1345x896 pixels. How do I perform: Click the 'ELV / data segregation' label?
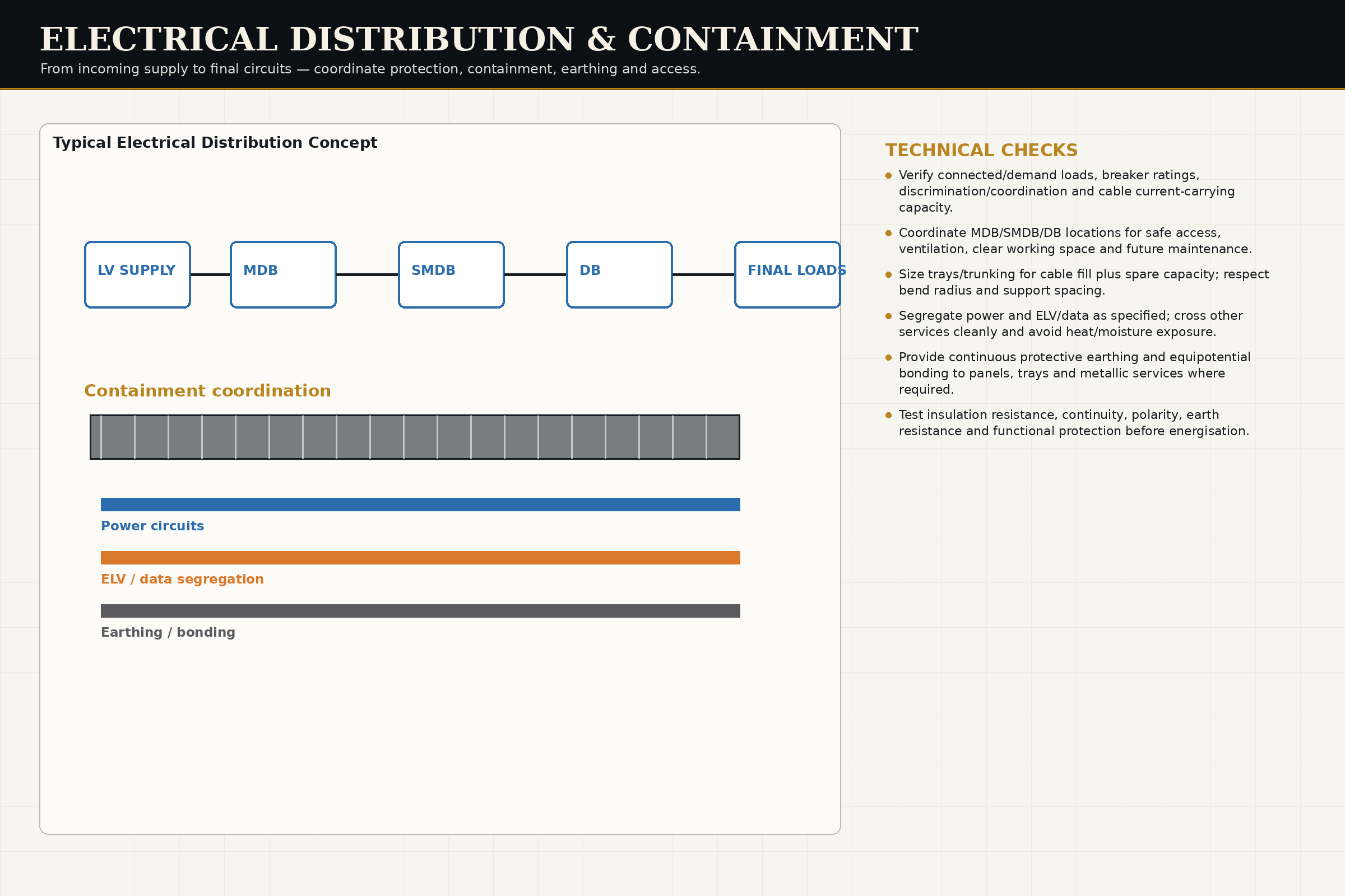(183, 580)
